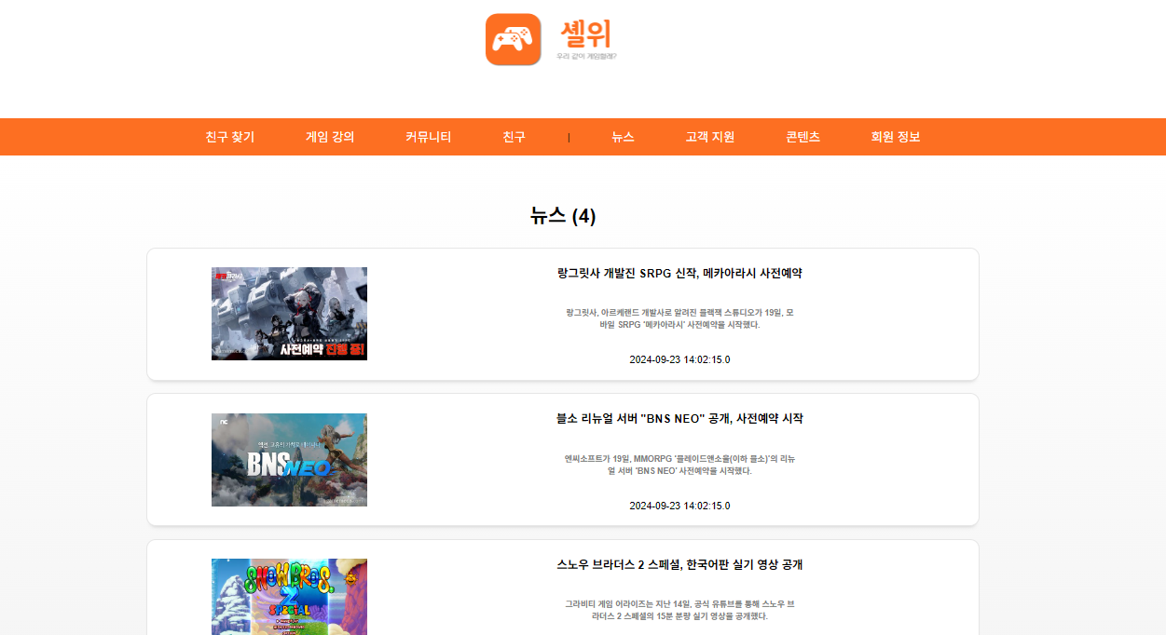Open headline 랑그릿사 개발진 SRPG 신작
The height and width of the screenshot is (635, 1166).
(x=679, y=273)
